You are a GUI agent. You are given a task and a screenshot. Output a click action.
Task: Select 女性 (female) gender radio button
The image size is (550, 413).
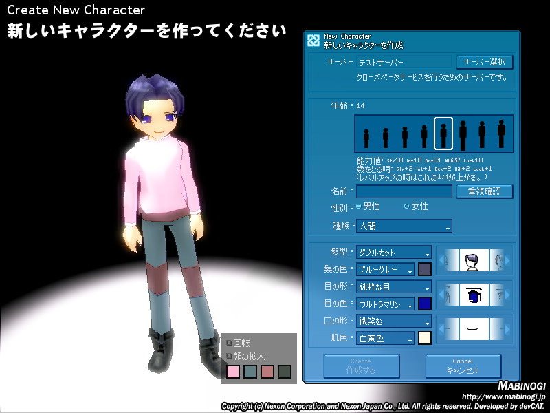(x=406, y=206)
